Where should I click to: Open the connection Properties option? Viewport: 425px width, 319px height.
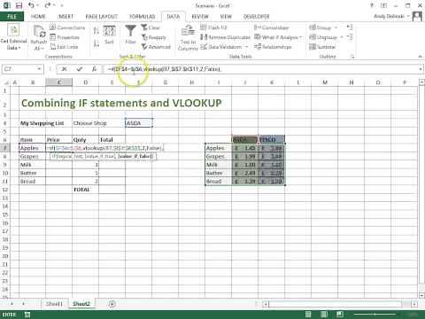pos(65,37)
